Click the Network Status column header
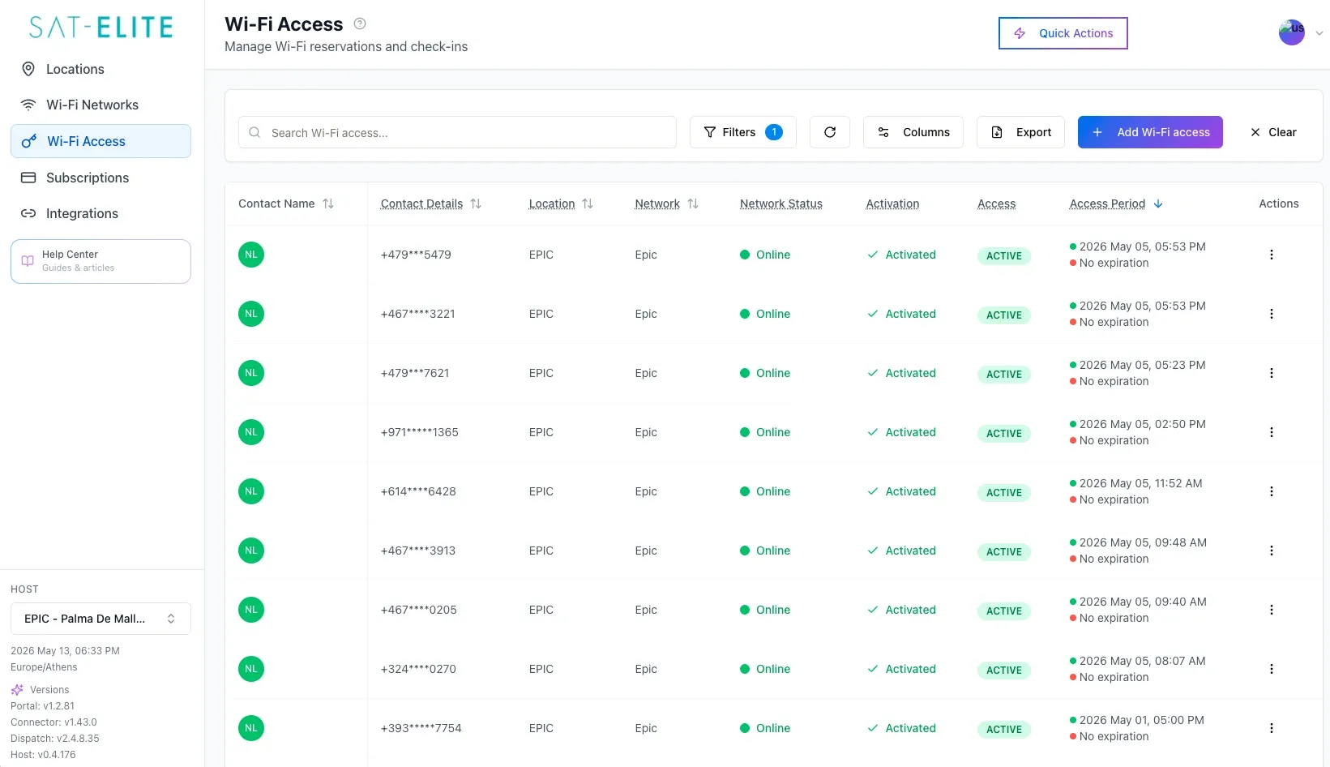 click(781, 204)
